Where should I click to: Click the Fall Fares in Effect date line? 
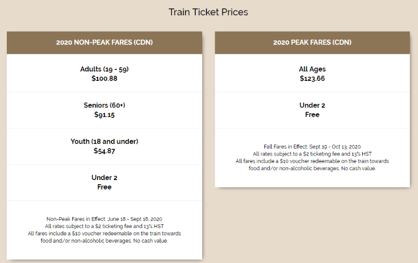pos(312,147)
